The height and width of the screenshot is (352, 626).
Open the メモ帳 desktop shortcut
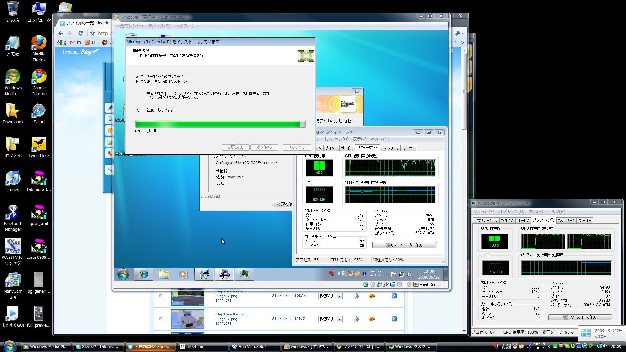(x=13, y=46)
